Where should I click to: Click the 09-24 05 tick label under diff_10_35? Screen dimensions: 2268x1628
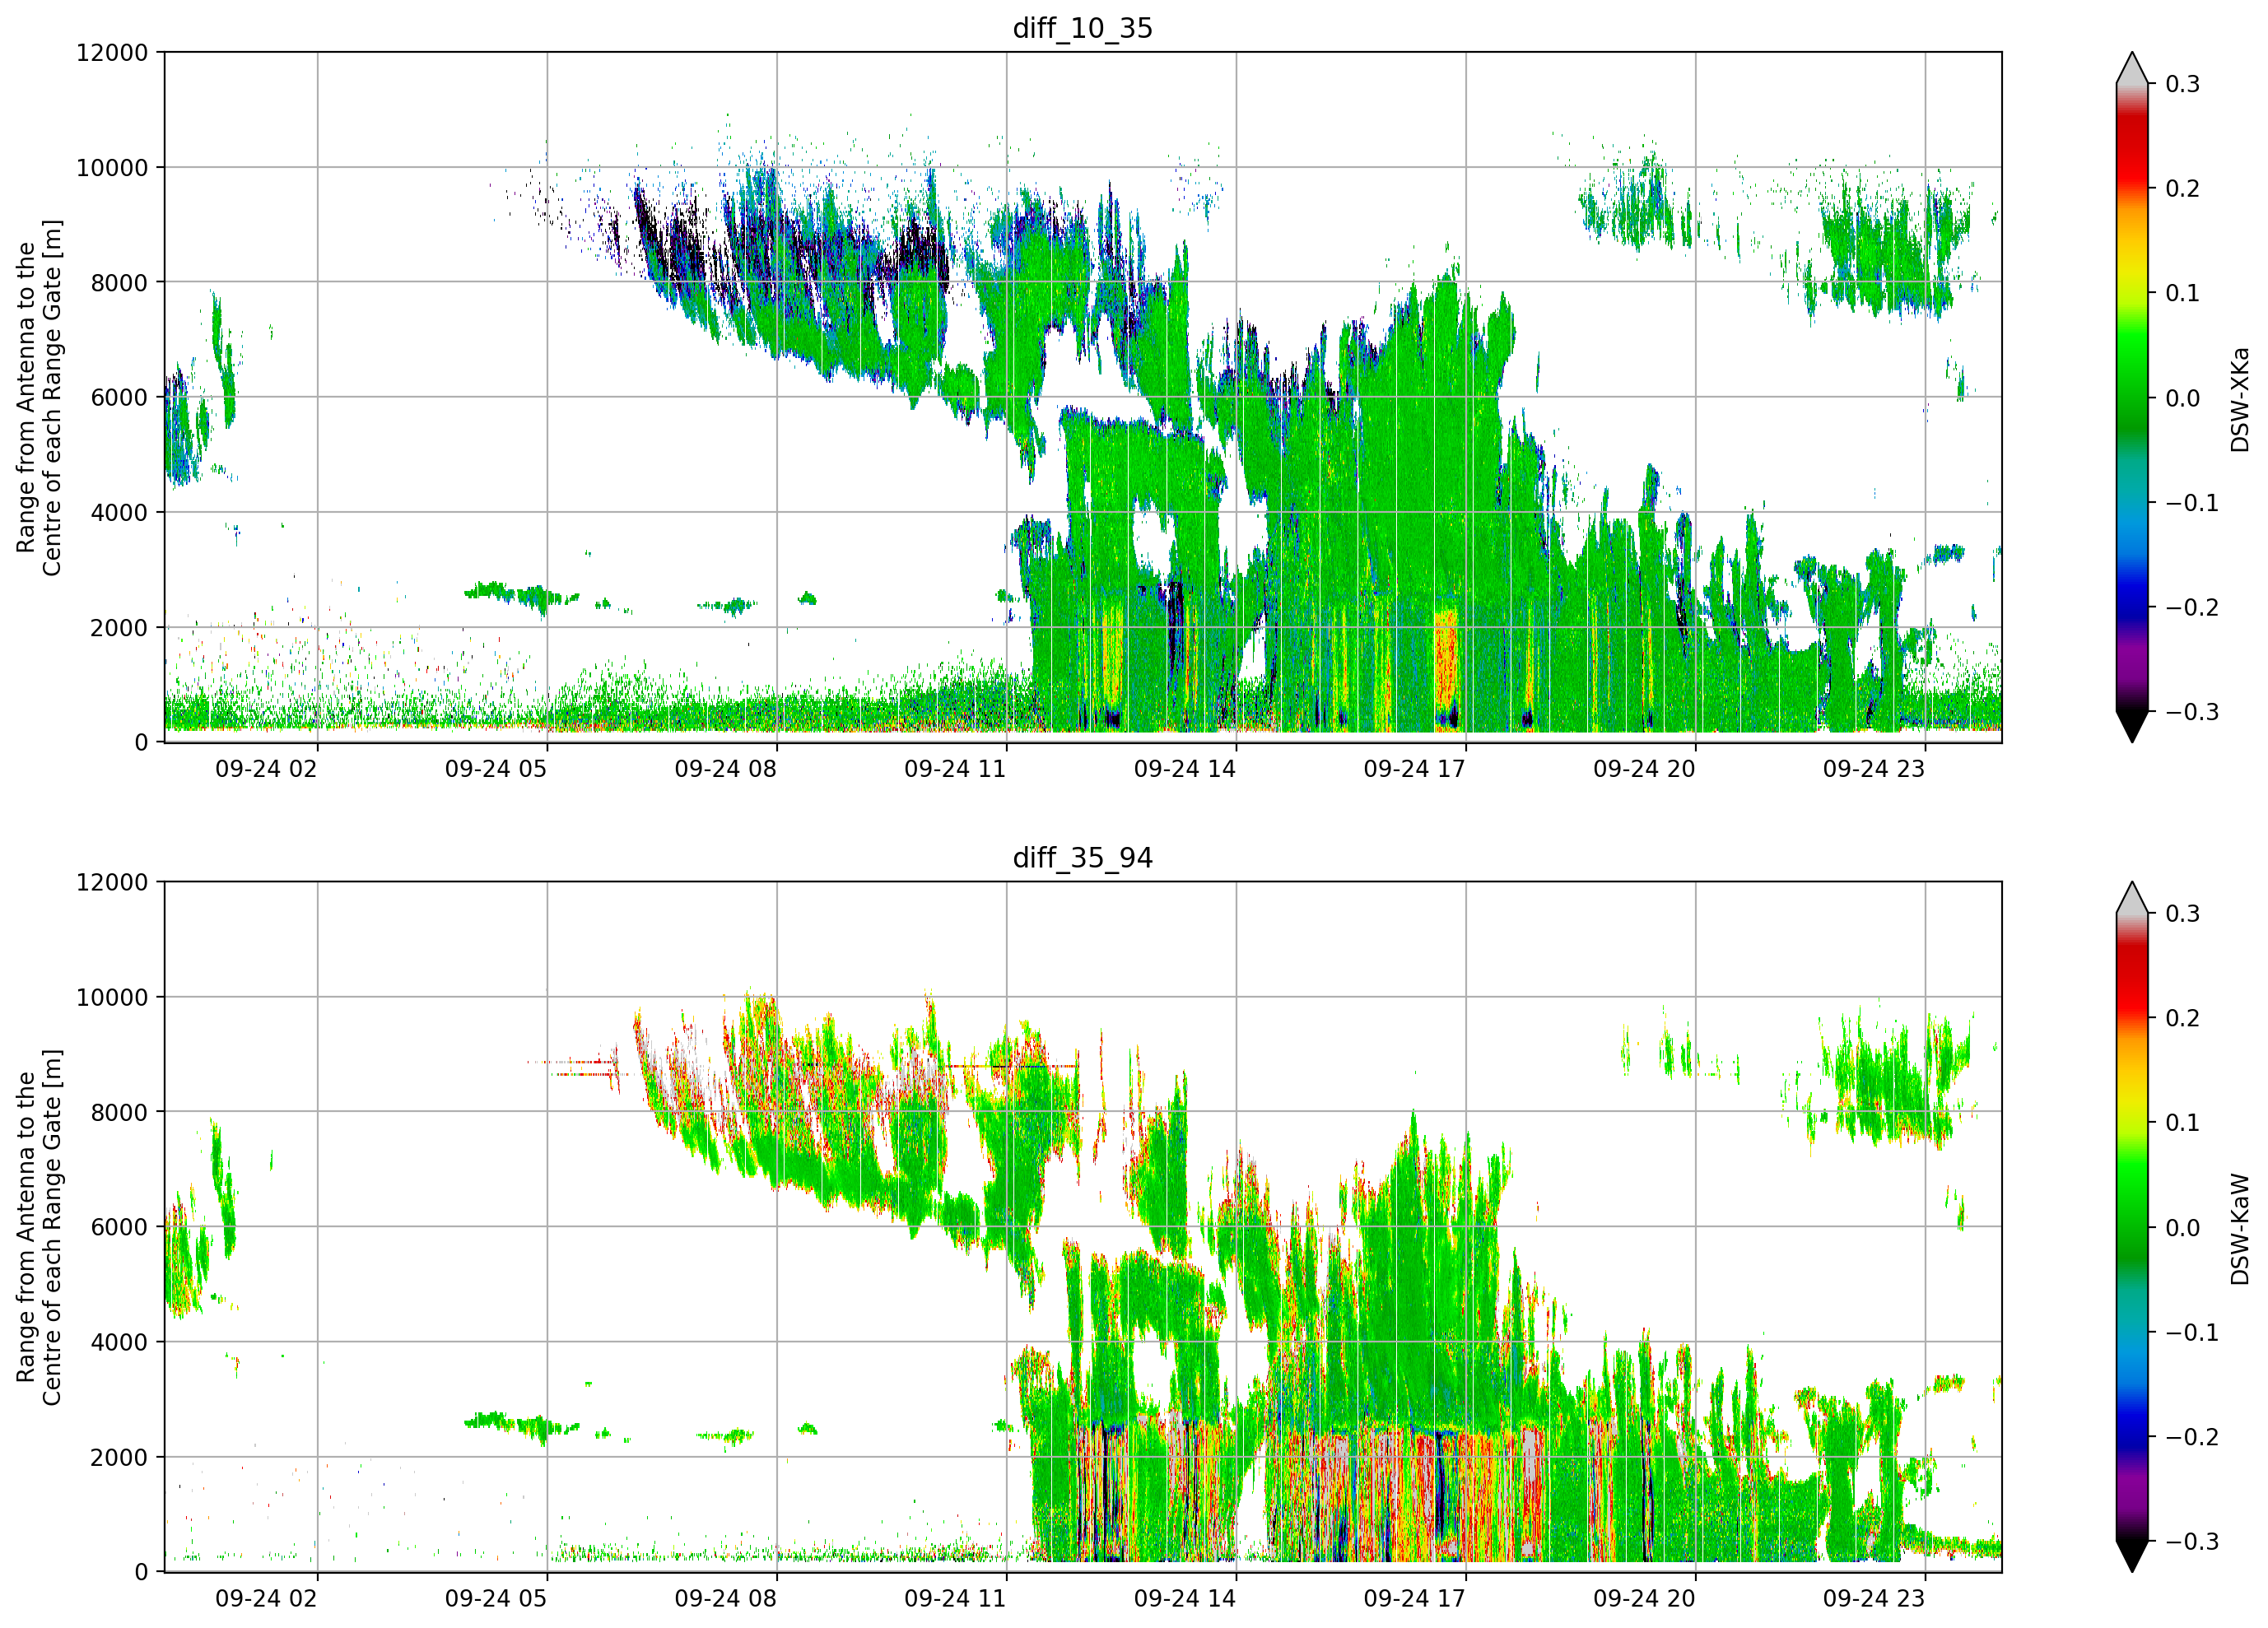pyautogui.click(x=496, y=769)
